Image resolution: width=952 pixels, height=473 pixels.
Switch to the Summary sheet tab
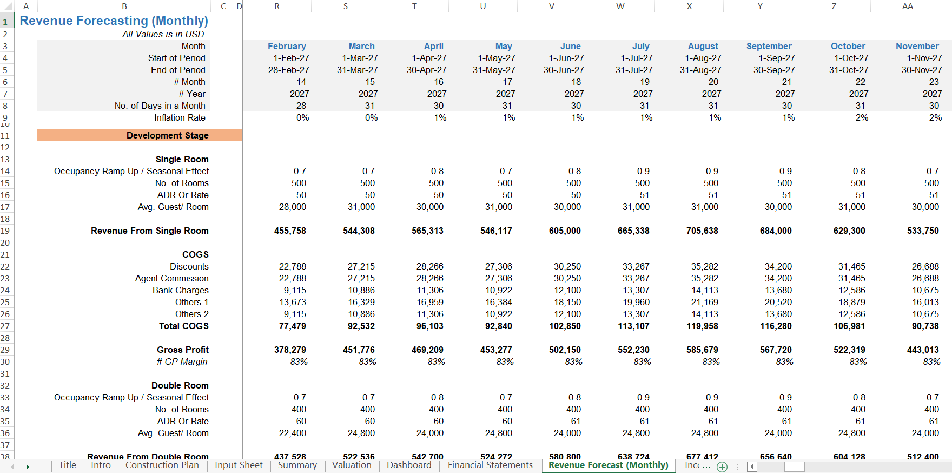297,465
